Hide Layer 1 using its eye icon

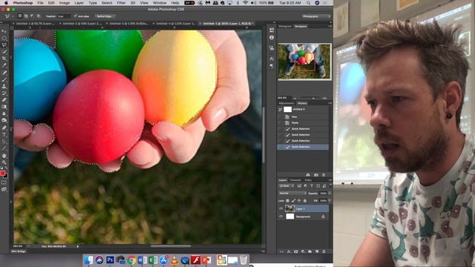click(281, 208)
